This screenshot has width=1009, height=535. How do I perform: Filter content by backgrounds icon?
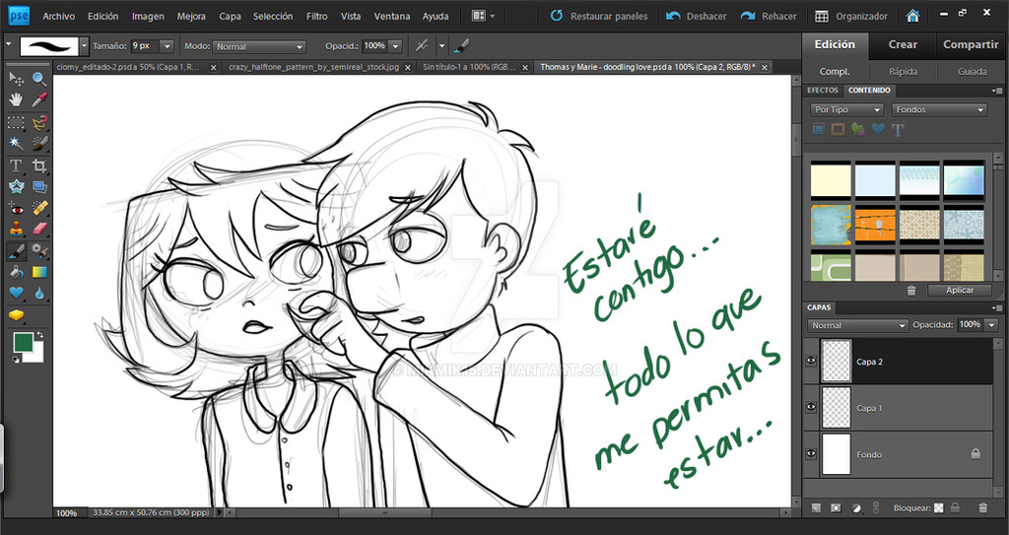(x=818, y=129)
